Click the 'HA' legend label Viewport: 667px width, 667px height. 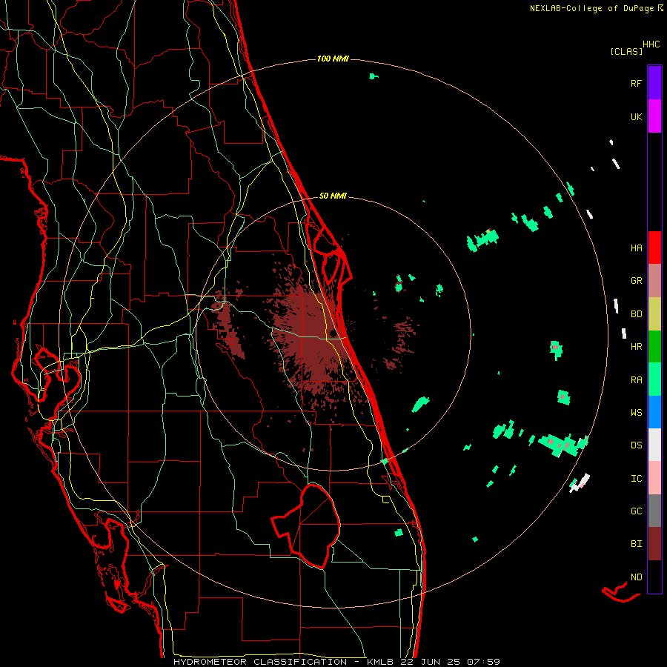point(636,248)
